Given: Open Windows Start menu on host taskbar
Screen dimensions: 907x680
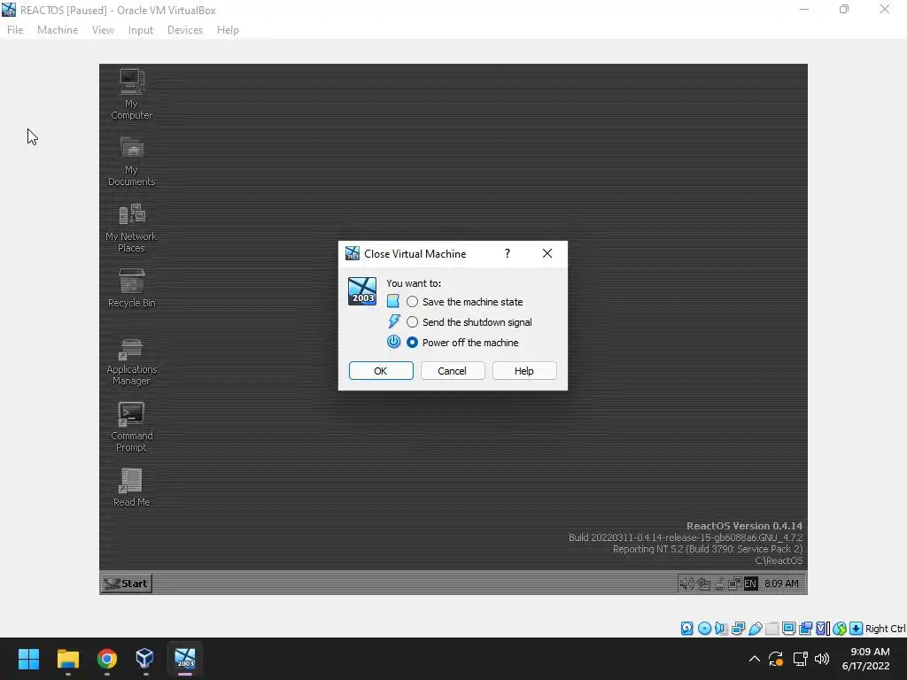Looking at the screenshot, I should point(28,659).
